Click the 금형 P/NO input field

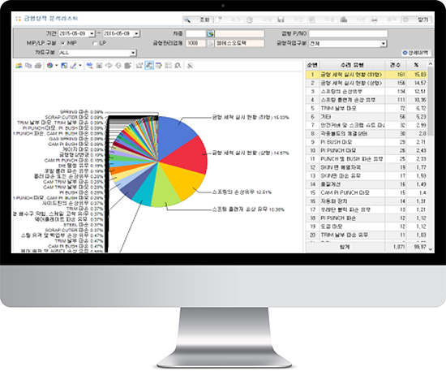(348, 34)
